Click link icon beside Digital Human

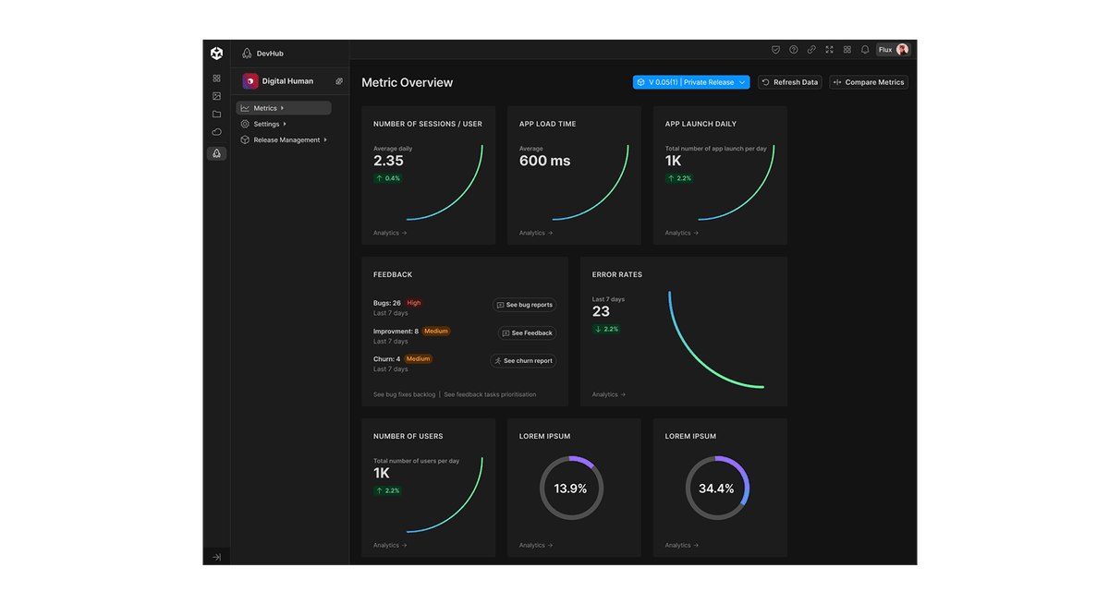(x=339, y=81)
